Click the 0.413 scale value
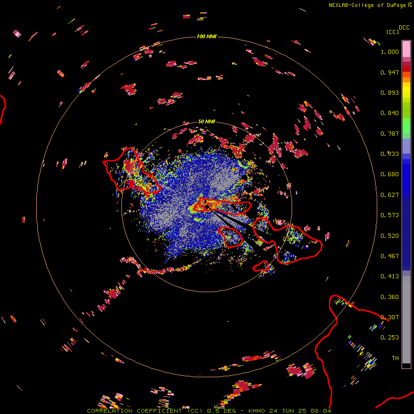Viewport: 414px width, 414px height. [x=390, y=276]
